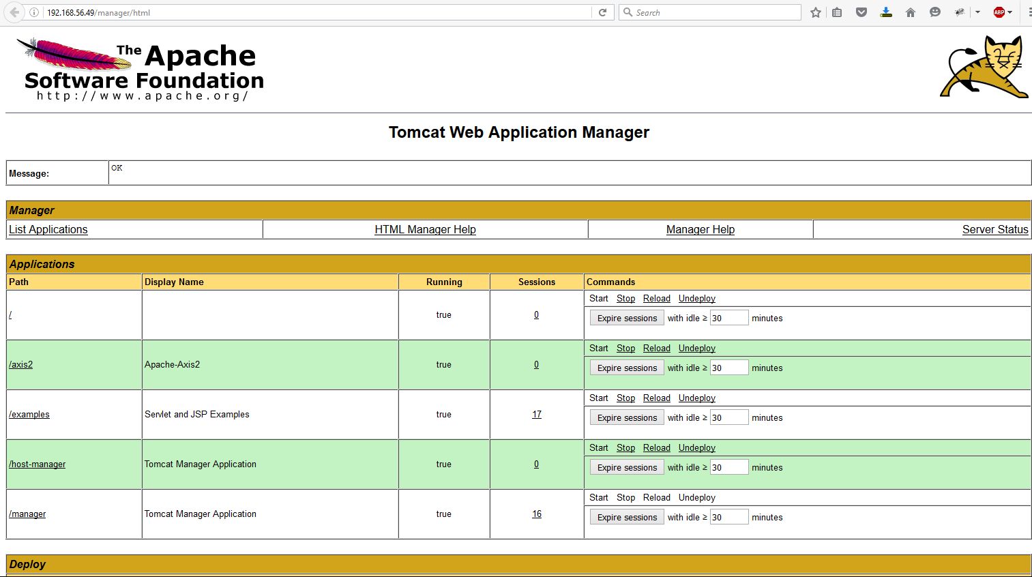This screenshot has width=1032, height=577.
Task: Undeploy the /examples application
Action: pyautogui.click(x=697, y=398)
